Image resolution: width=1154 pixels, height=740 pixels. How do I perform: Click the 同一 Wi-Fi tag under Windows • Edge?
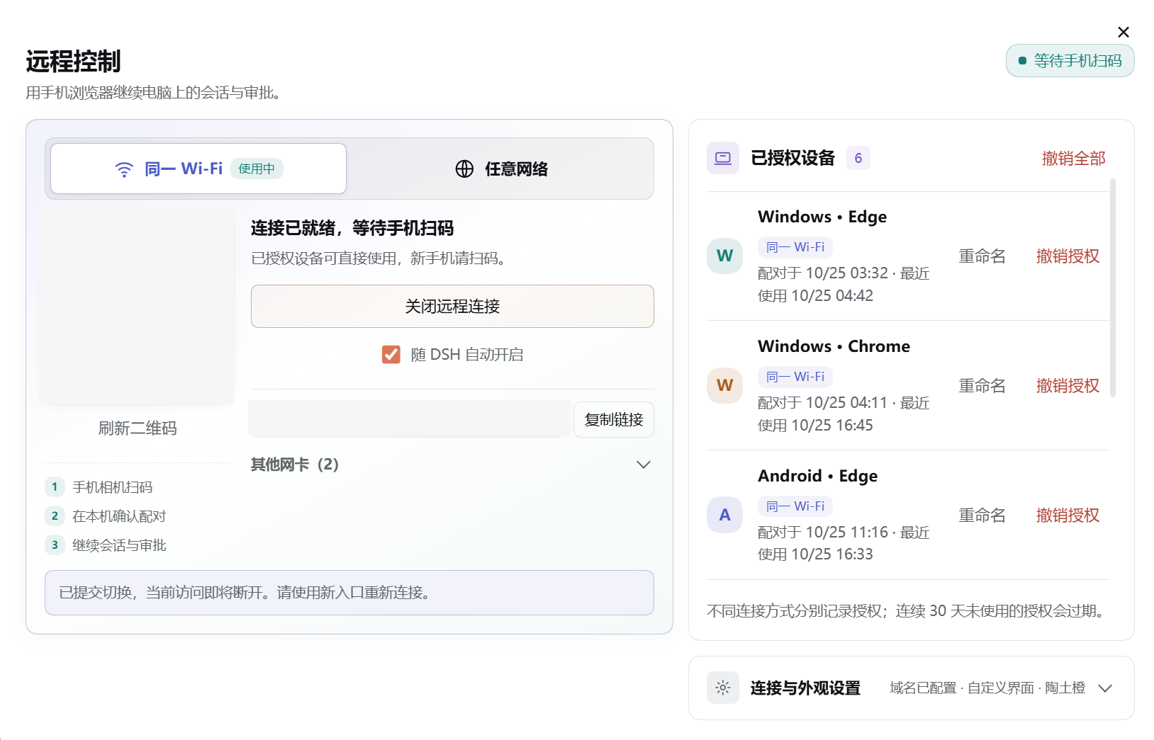795,247
